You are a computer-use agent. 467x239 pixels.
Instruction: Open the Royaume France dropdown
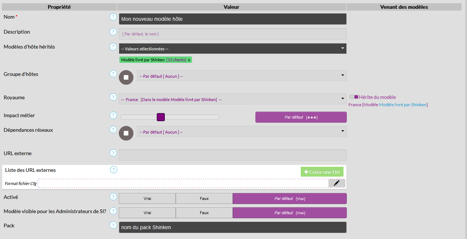point(232,99)
